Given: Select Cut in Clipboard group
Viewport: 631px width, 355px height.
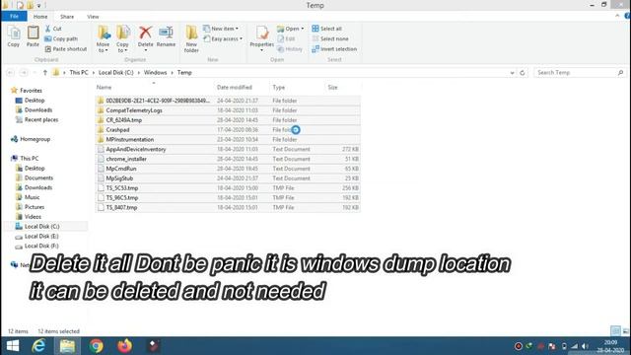Looking at the screenshot, I should (x=53, y=29).
